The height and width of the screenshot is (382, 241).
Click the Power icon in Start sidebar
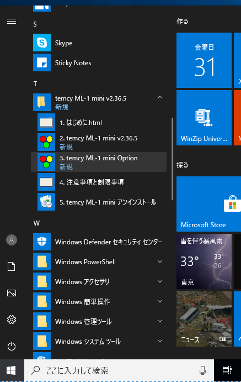12,346
